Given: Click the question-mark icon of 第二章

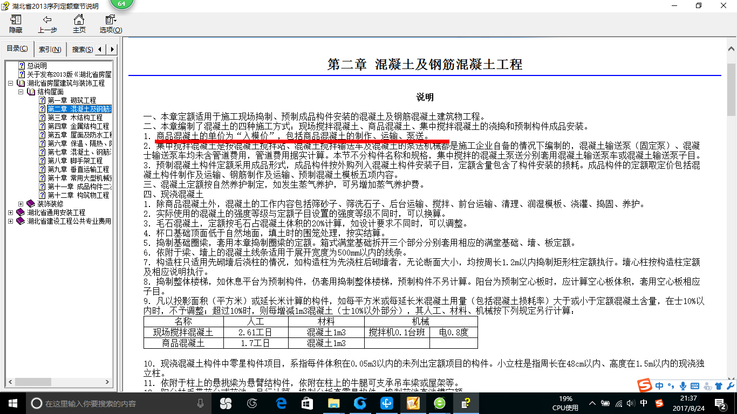Looking at the screenshot, I should pyautogui.click(x=42, y=109).
